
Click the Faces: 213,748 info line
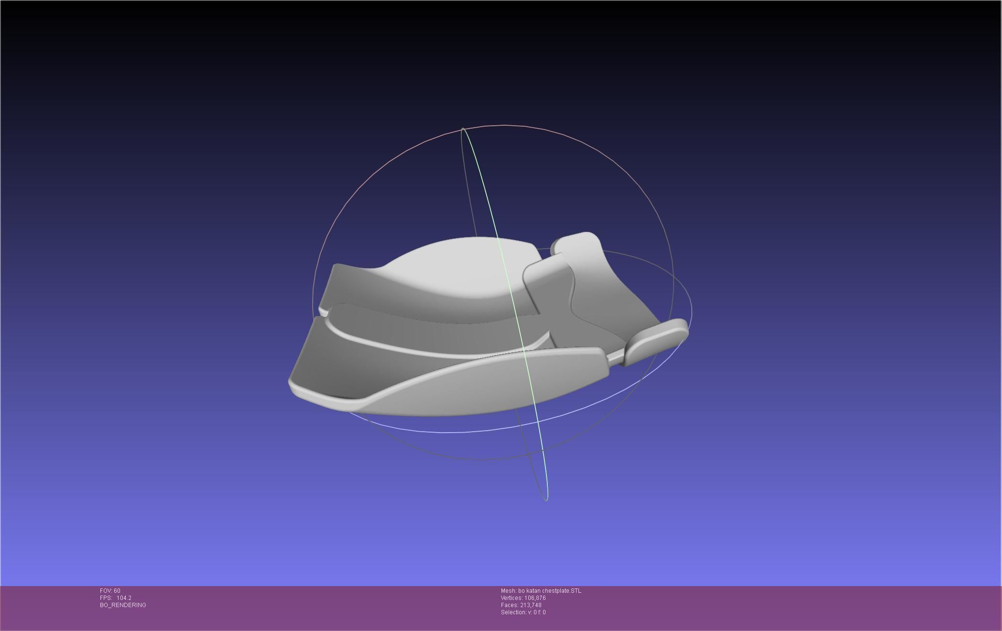[x=521, y=605]
